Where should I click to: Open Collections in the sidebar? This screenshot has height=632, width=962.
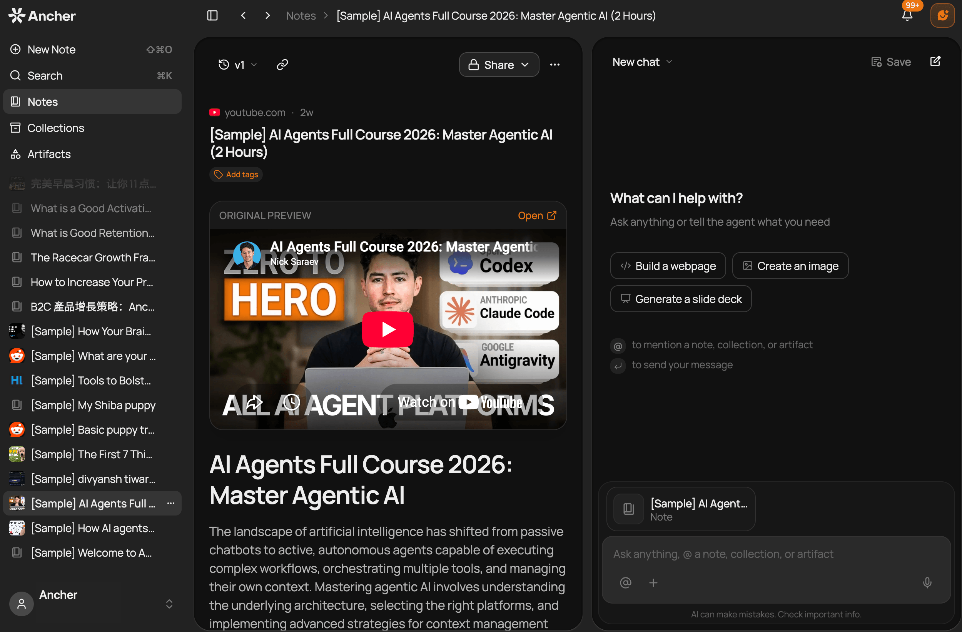coord(92,128)
